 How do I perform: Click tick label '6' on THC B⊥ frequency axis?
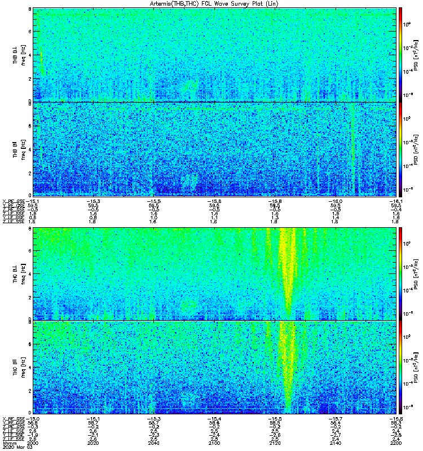(30, 251)
